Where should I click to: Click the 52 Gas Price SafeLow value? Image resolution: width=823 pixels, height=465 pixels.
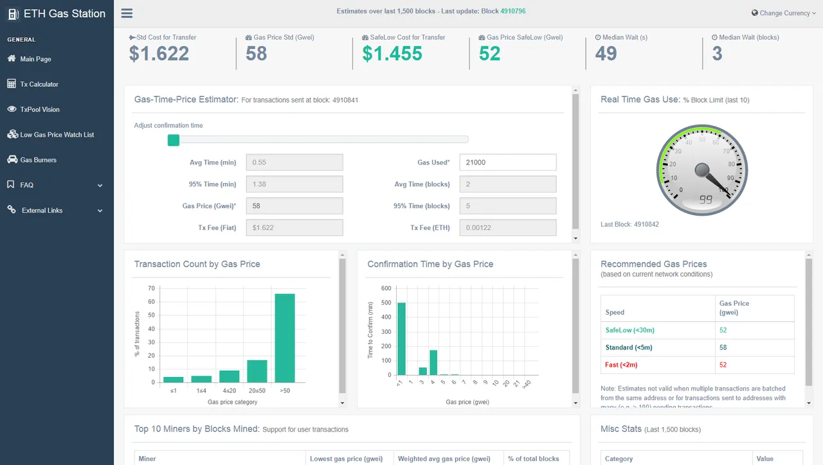tap(490, 54)
